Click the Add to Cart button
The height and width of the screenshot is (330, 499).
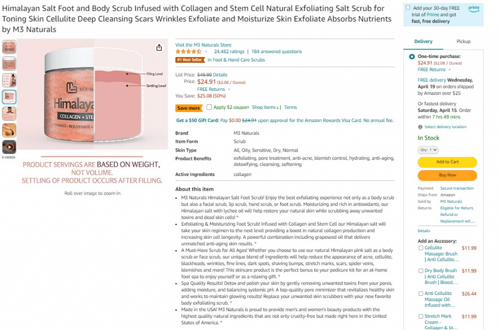[x=447, y=162]
